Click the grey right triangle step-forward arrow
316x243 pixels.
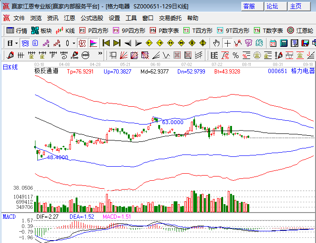[x=139, y=43]
